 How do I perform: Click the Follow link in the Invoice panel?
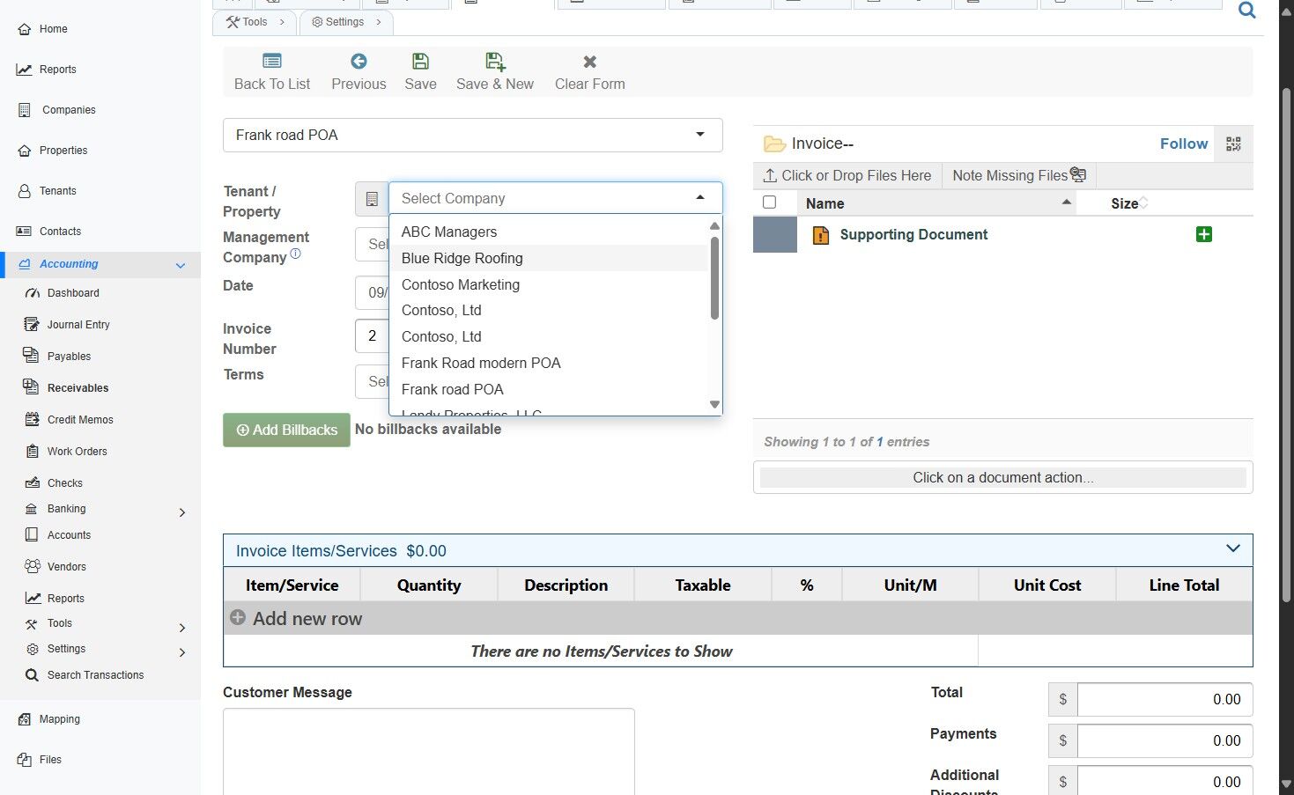[x=1183, y=144]
